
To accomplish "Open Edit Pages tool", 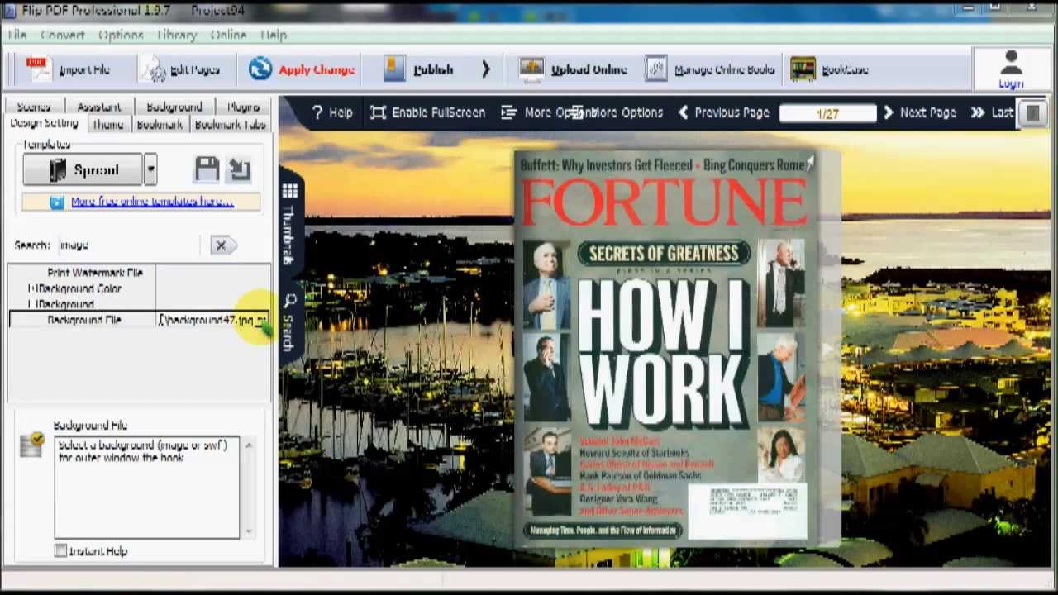I will coord(179,69).
